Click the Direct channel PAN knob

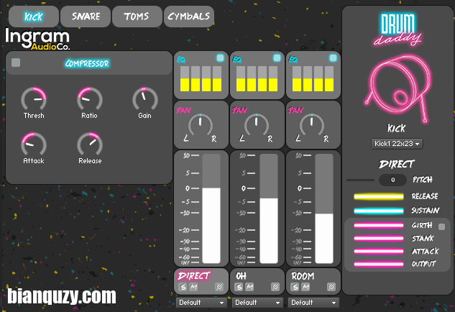coord(201,125)
